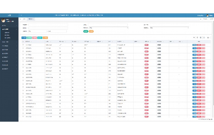This screenshot has height=135, width=214.
Task: Tick the select-all checkbox in the table header
Action: (x=23, y=41)
